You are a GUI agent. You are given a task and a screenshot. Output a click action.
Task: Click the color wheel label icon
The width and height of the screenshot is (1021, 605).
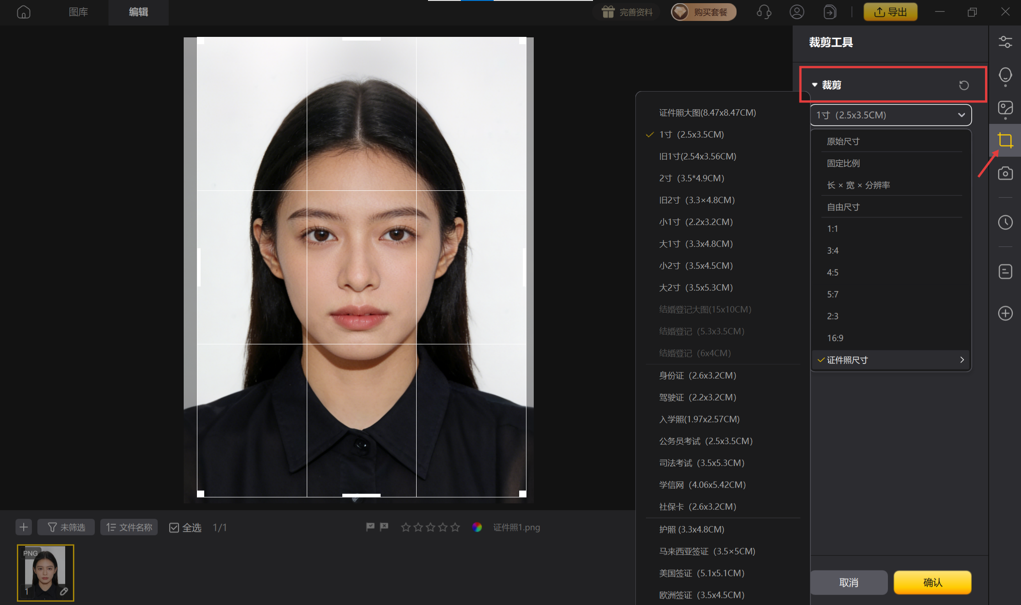(477, 528)
